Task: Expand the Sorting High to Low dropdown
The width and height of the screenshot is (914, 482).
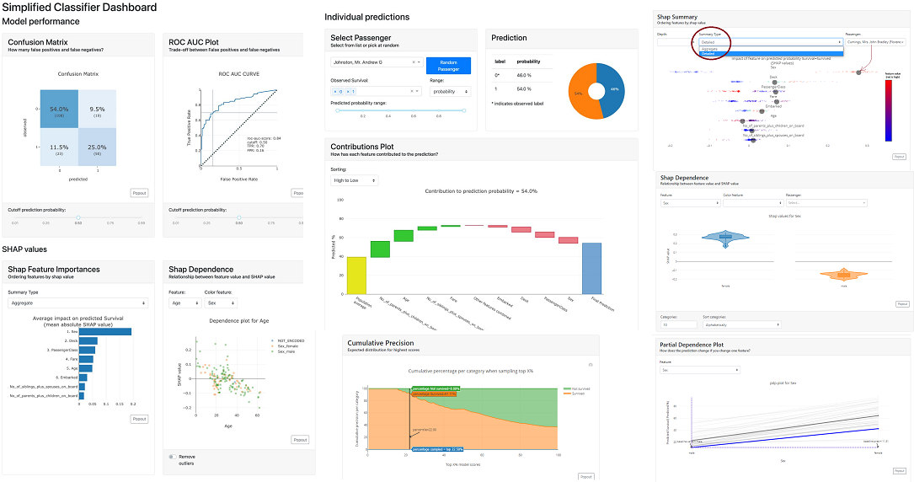Action: tap(354, 180)
